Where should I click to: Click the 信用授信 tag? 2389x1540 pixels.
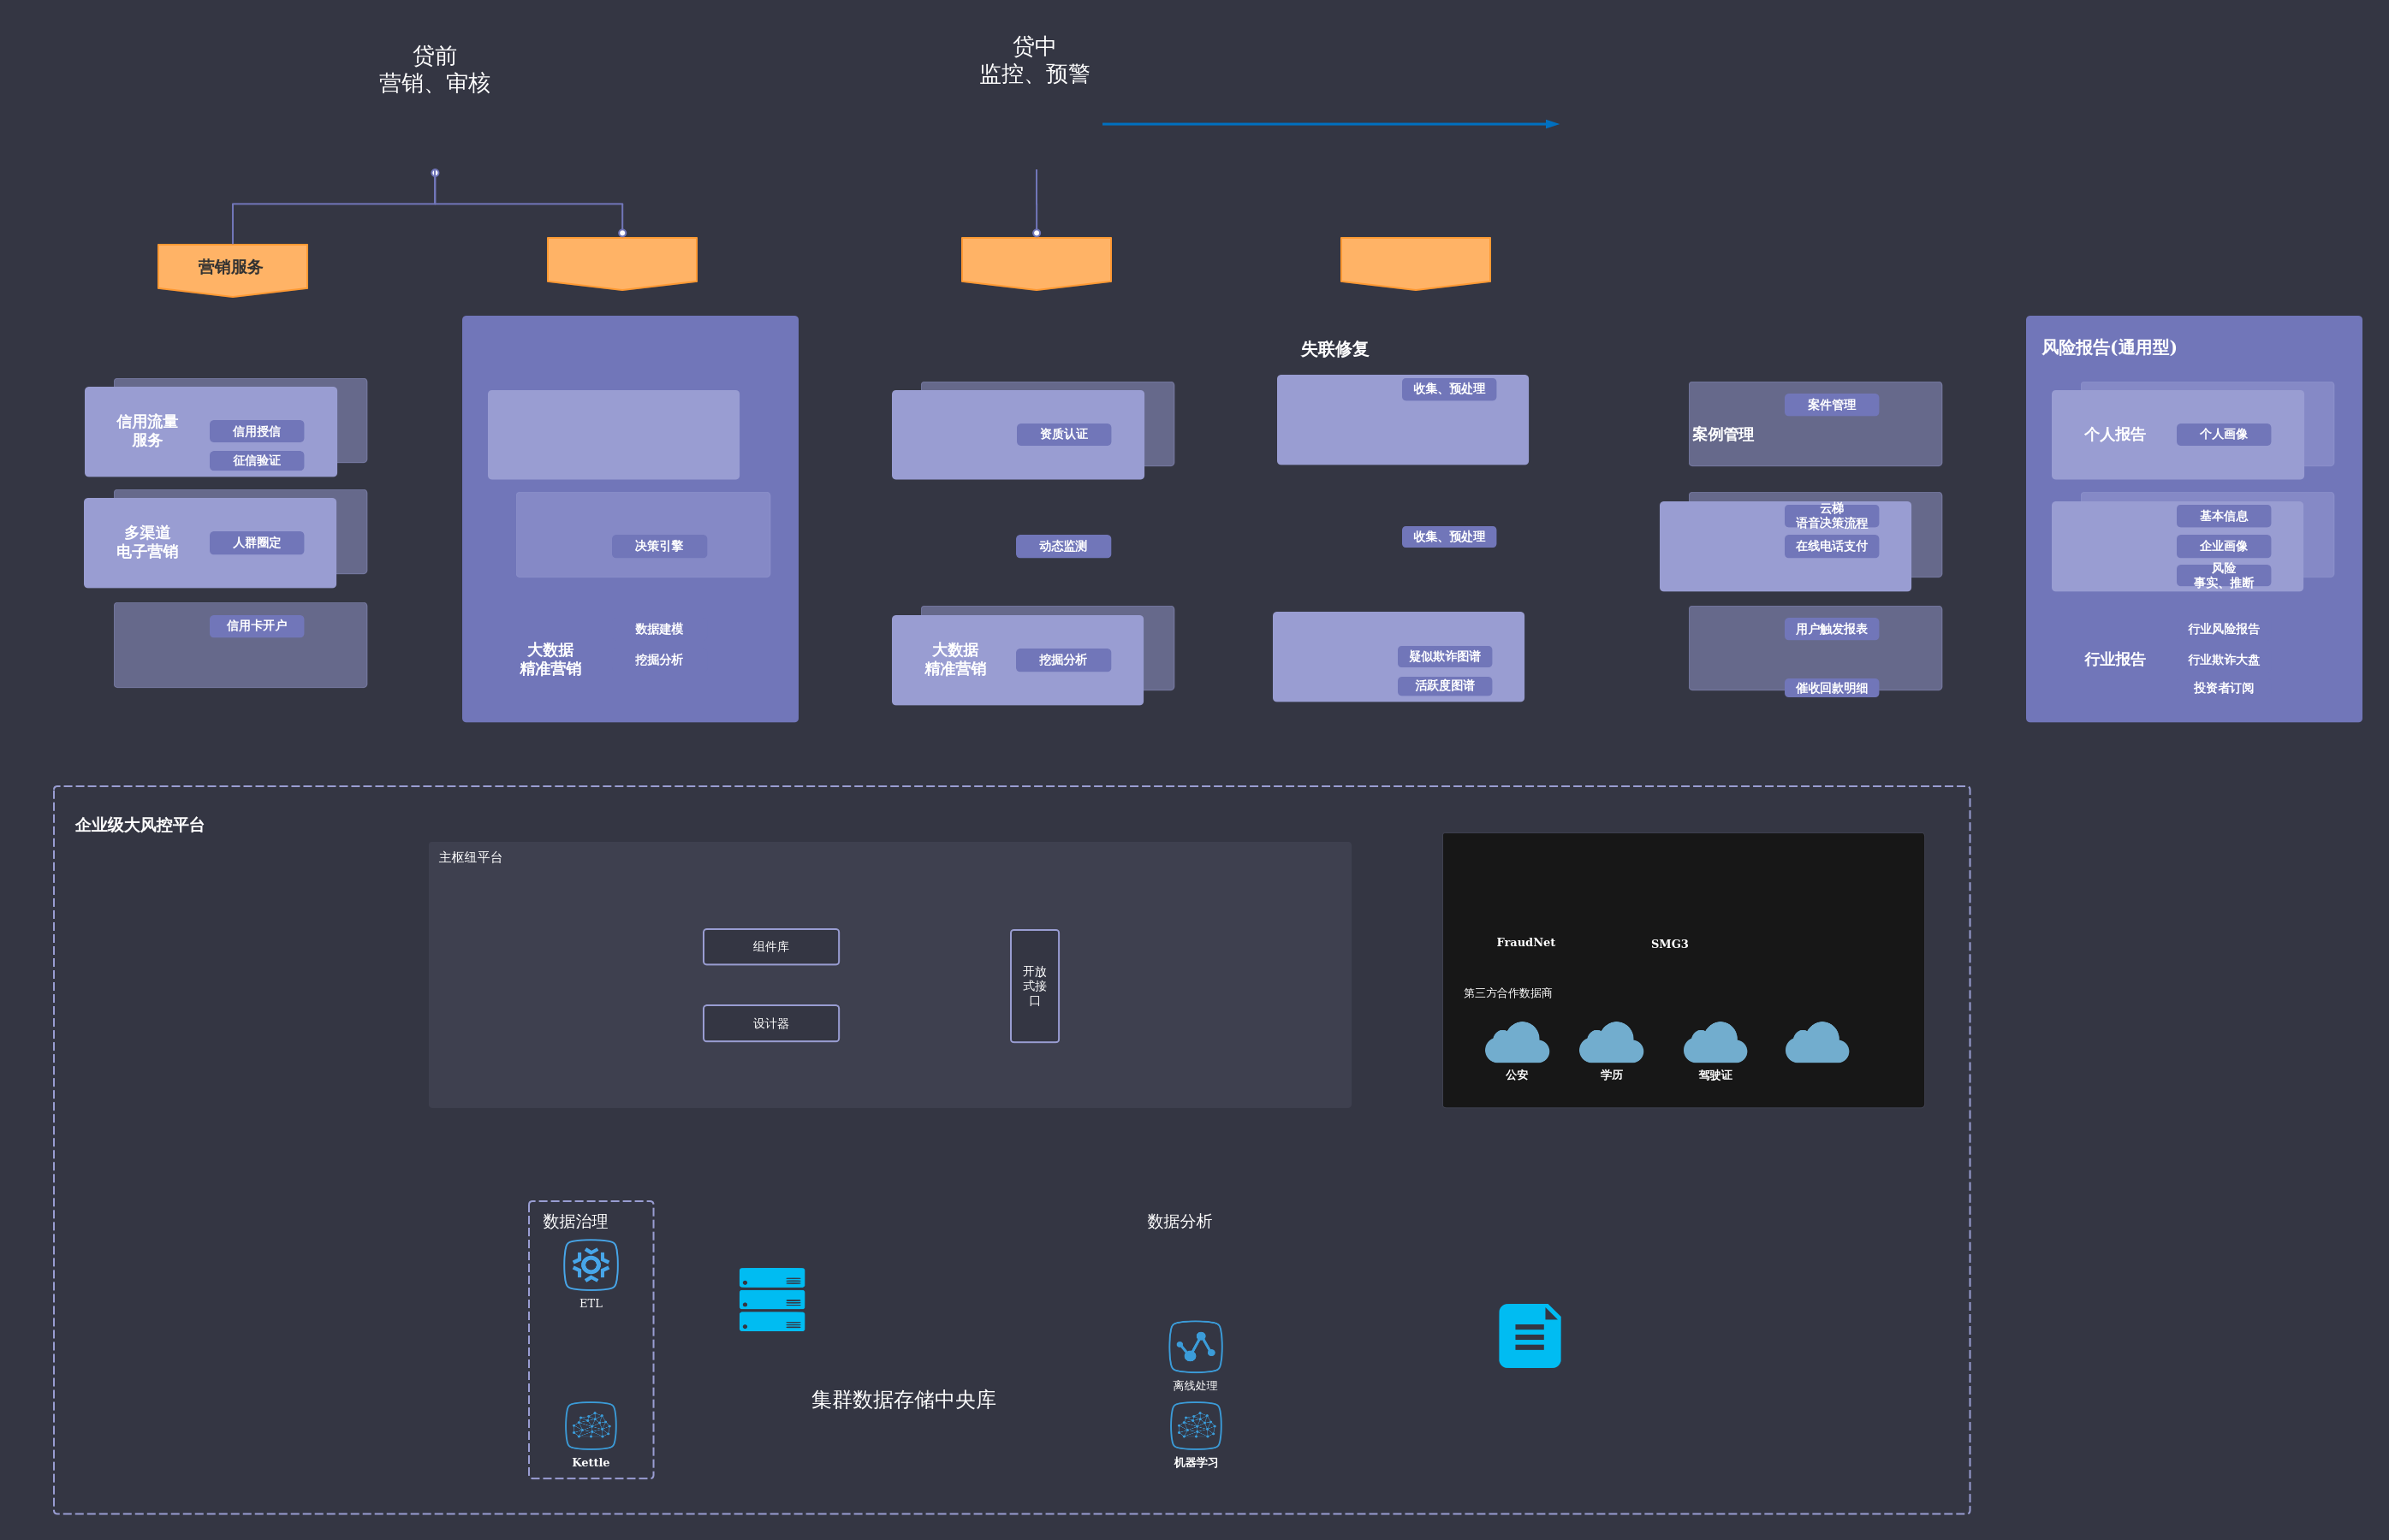point(256,431)
